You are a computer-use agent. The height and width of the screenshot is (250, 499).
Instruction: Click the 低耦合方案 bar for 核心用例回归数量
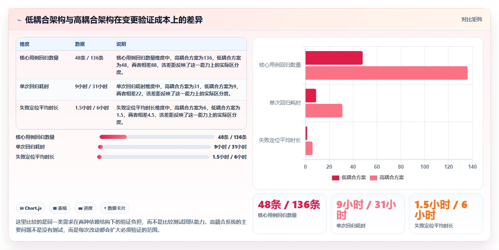click(x=334, y=58)
